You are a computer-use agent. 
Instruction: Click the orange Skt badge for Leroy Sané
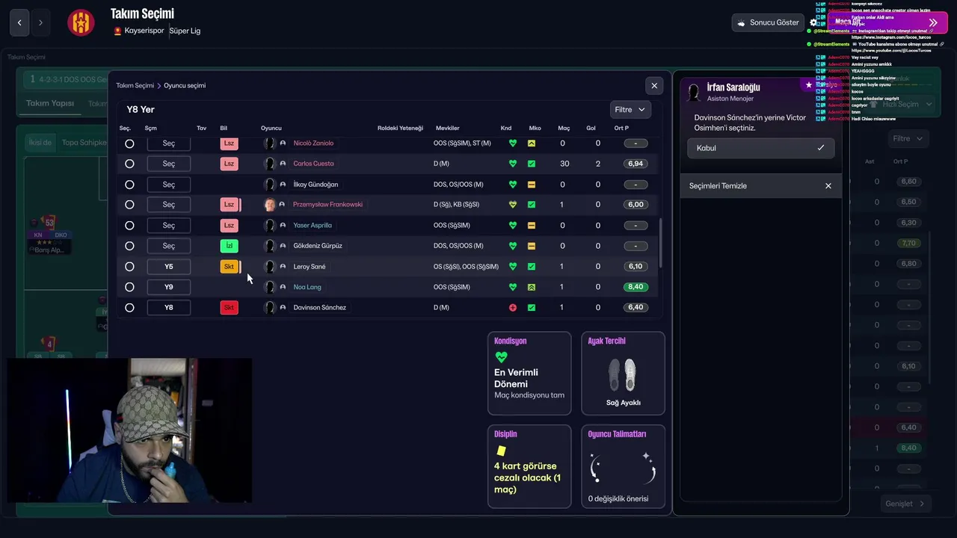pos(229,267)
